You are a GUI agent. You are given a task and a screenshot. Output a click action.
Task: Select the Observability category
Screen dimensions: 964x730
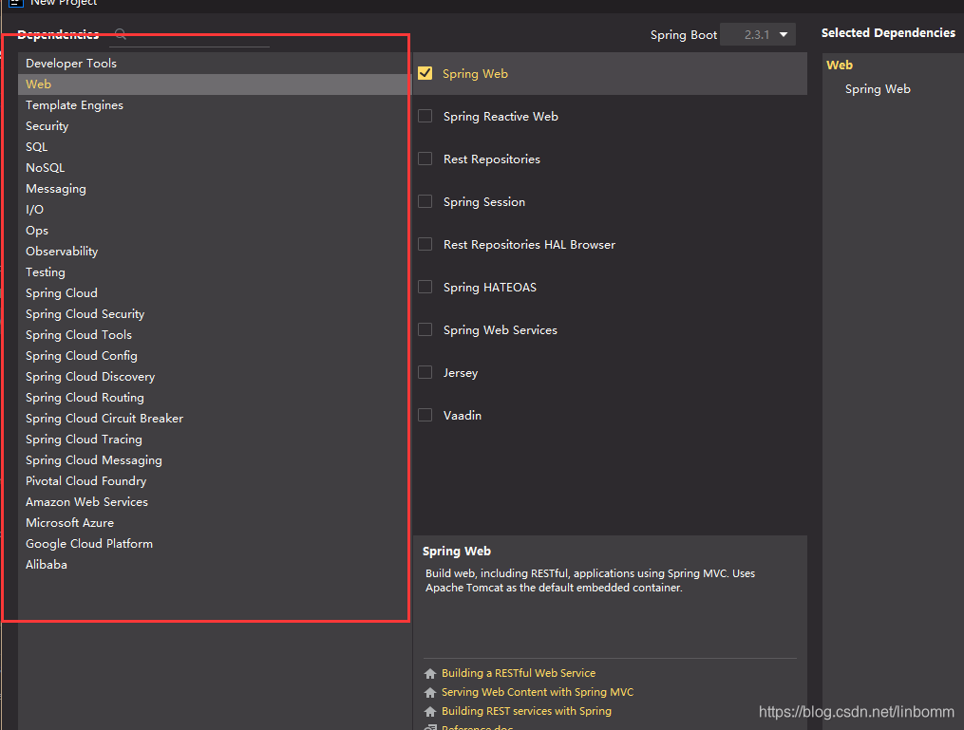click(x=214, y=252)
